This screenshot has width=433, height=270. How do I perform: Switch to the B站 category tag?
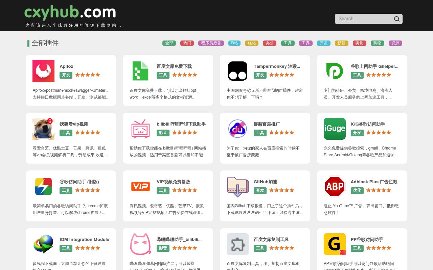click(234, 43)
